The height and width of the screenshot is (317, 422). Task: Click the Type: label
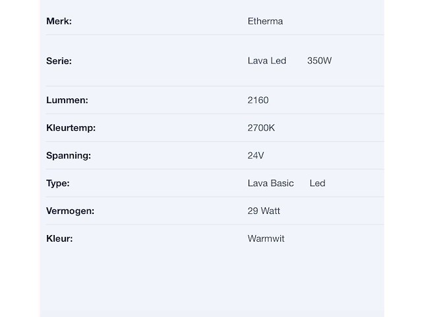[58, 184]
